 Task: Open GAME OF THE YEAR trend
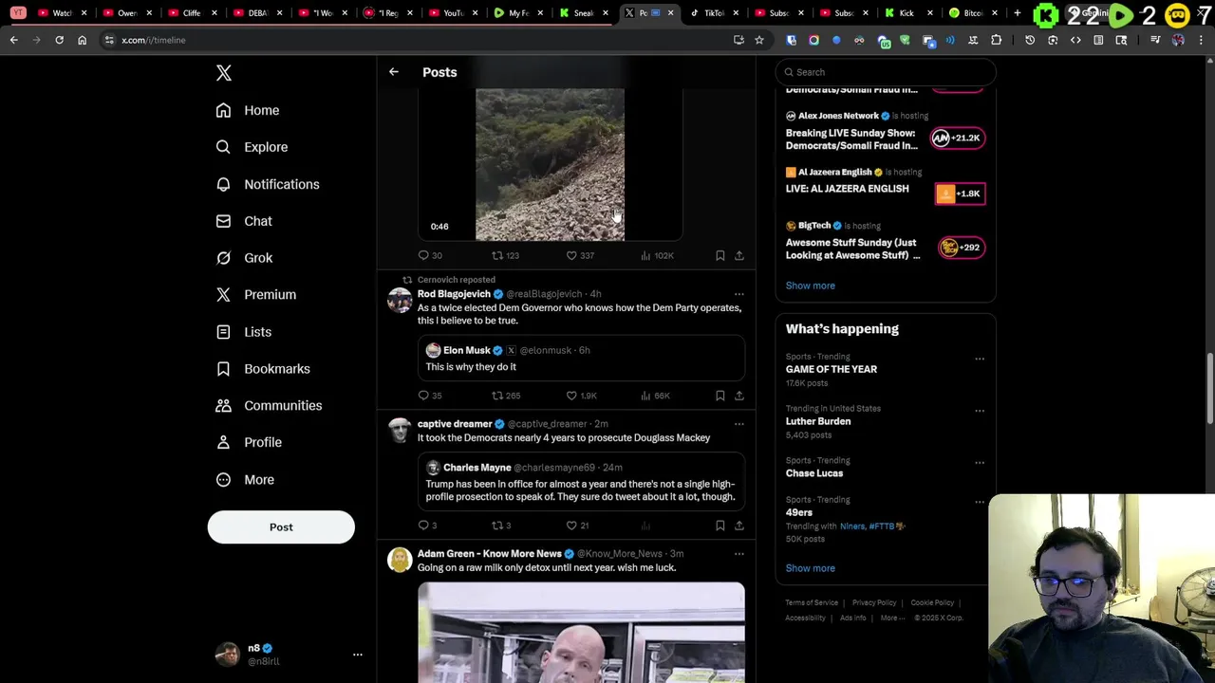click(832, 369)
